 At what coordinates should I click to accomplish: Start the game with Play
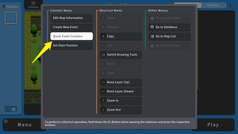pyautogui.click(x=213, y=125)
